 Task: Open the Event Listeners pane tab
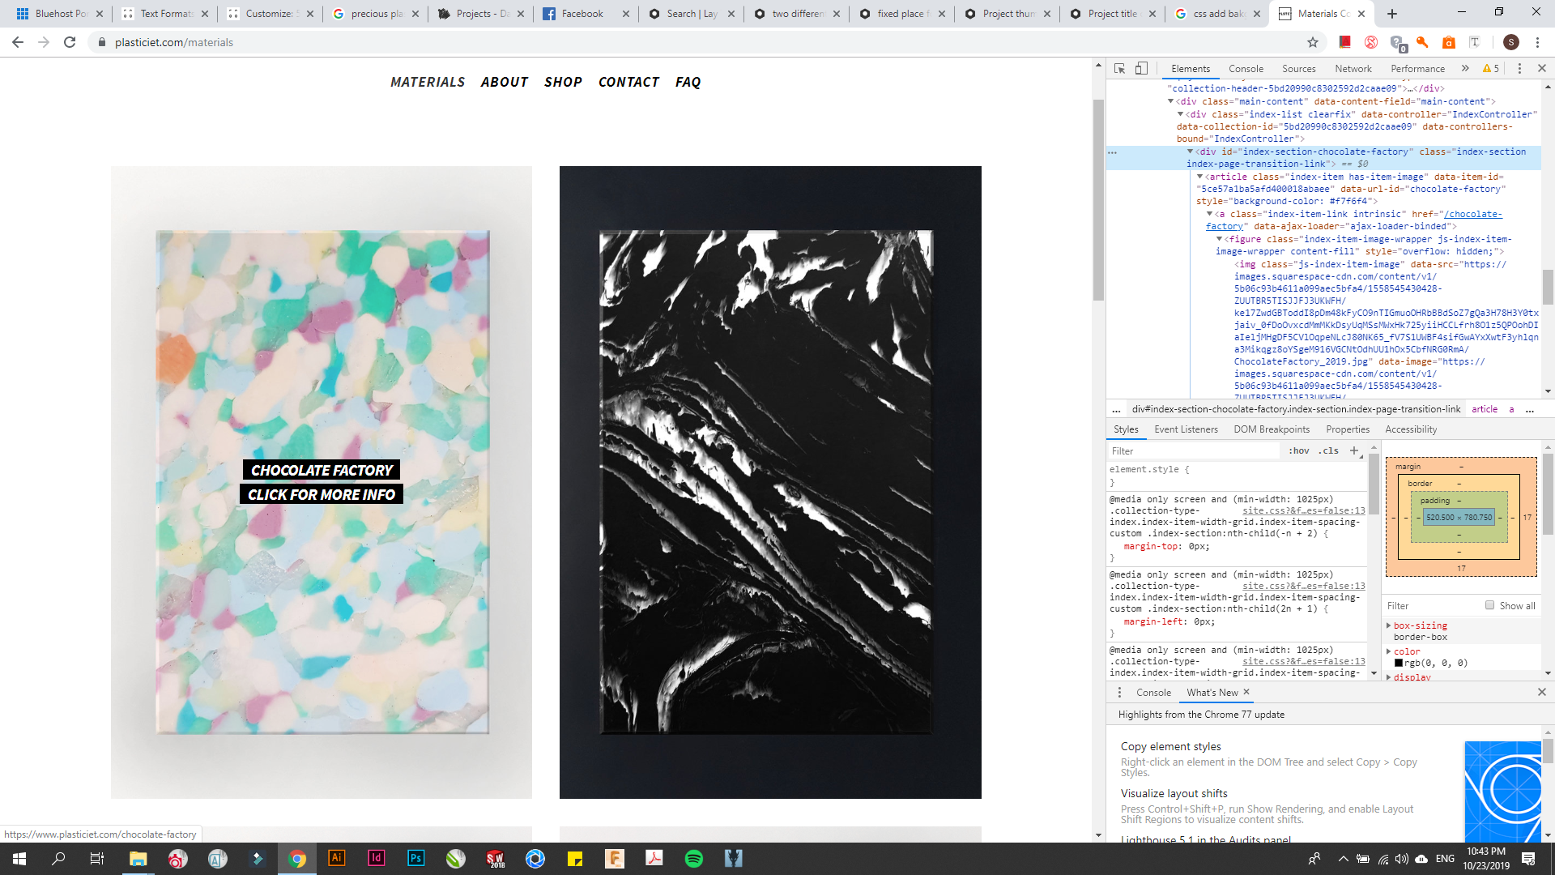tap(1186, 429)
